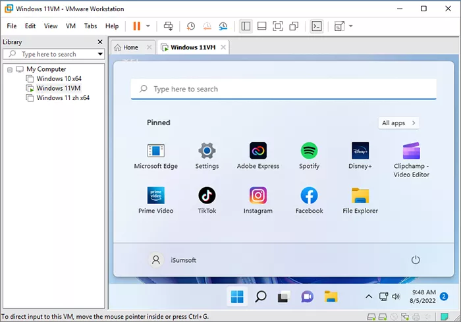Open the Tabs menu
Image resolution: width=461 pixels, height=322 pixels.
click(91, 26)
